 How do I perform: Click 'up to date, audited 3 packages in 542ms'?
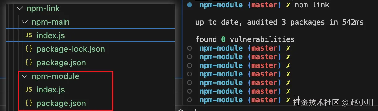coord(279,22)
